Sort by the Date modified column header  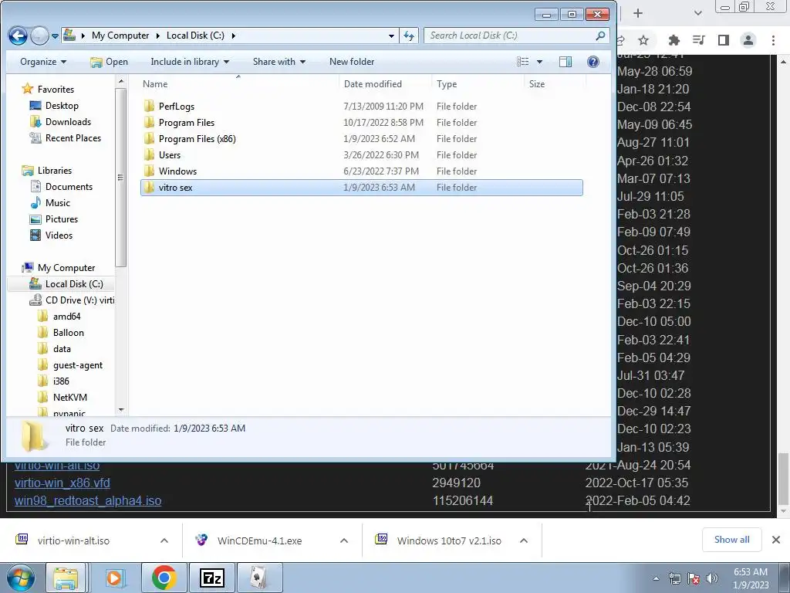[x=373, y=83]
